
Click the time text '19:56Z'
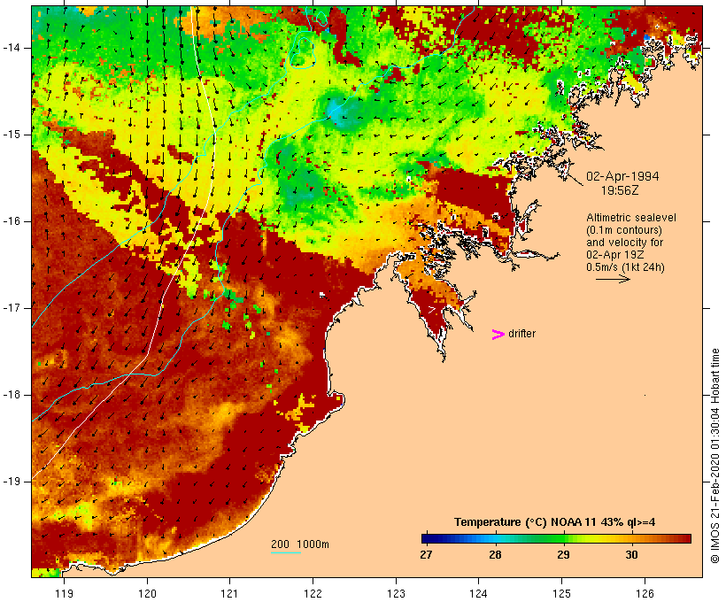click(620, 190)
